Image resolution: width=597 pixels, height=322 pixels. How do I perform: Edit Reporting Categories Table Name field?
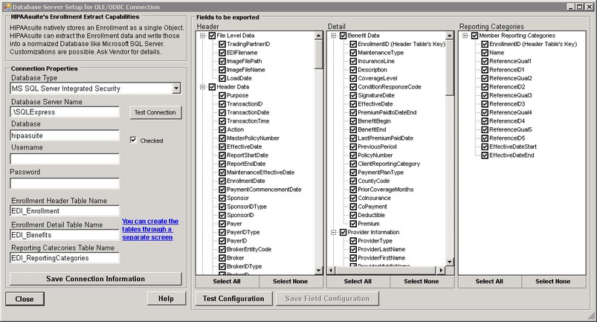[65, 258]
